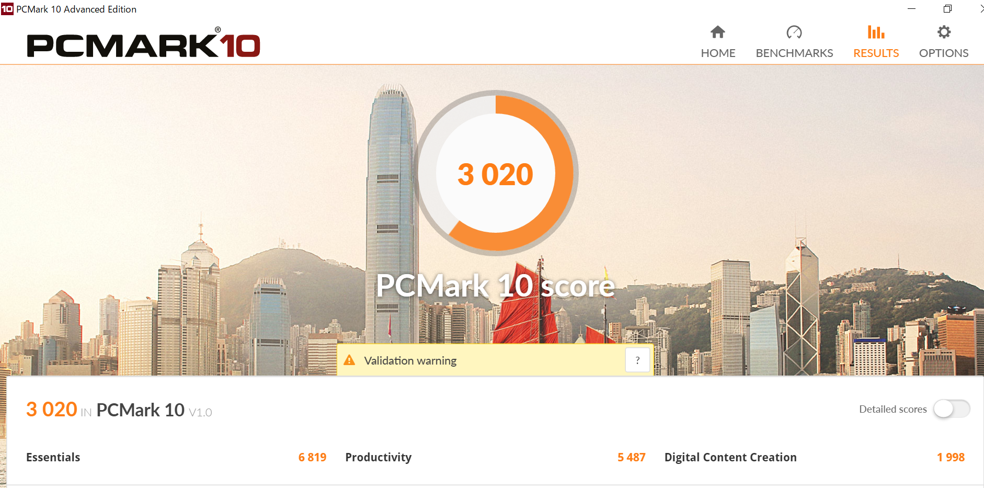
Task: Switch to the BENCHMARKS tab
Action: point(794,53)
